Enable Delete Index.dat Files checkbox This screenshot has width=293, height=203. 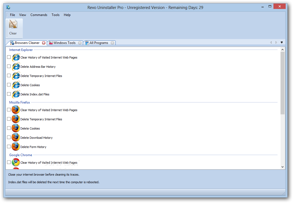pyautogui.click(x=9, y=94)
